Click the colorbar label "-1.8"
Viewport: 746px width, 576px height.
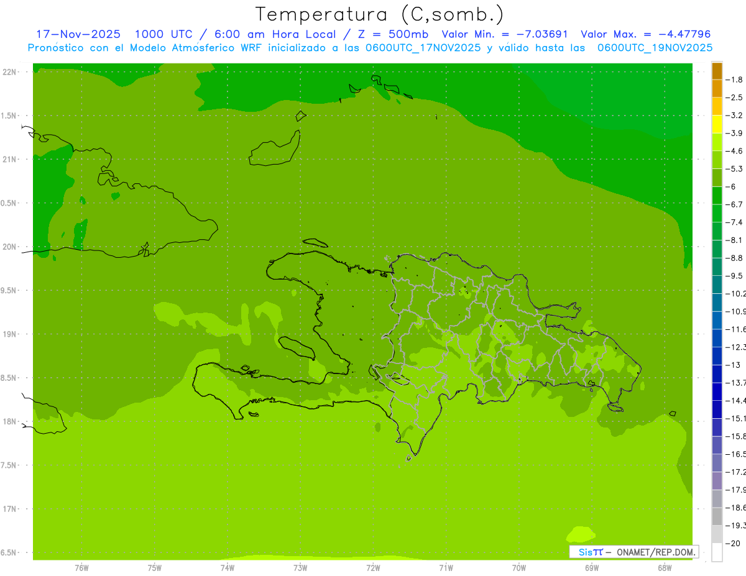[x=735, y=80]
